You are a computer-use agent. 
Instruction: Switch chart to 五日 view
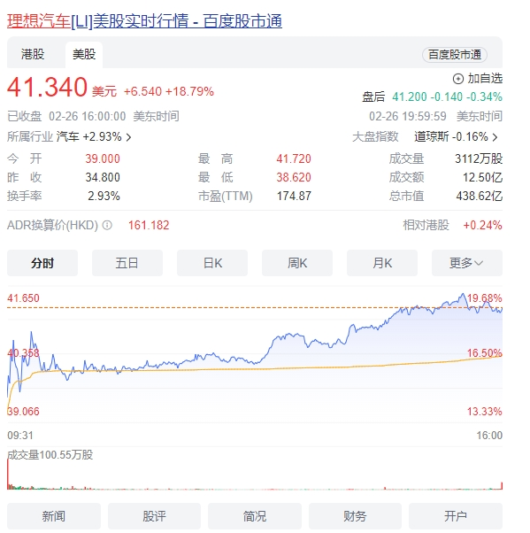[127, 263]
